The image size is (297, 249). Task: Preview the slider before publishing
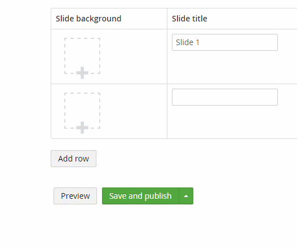pyautogui.click(x=75, y=196)
